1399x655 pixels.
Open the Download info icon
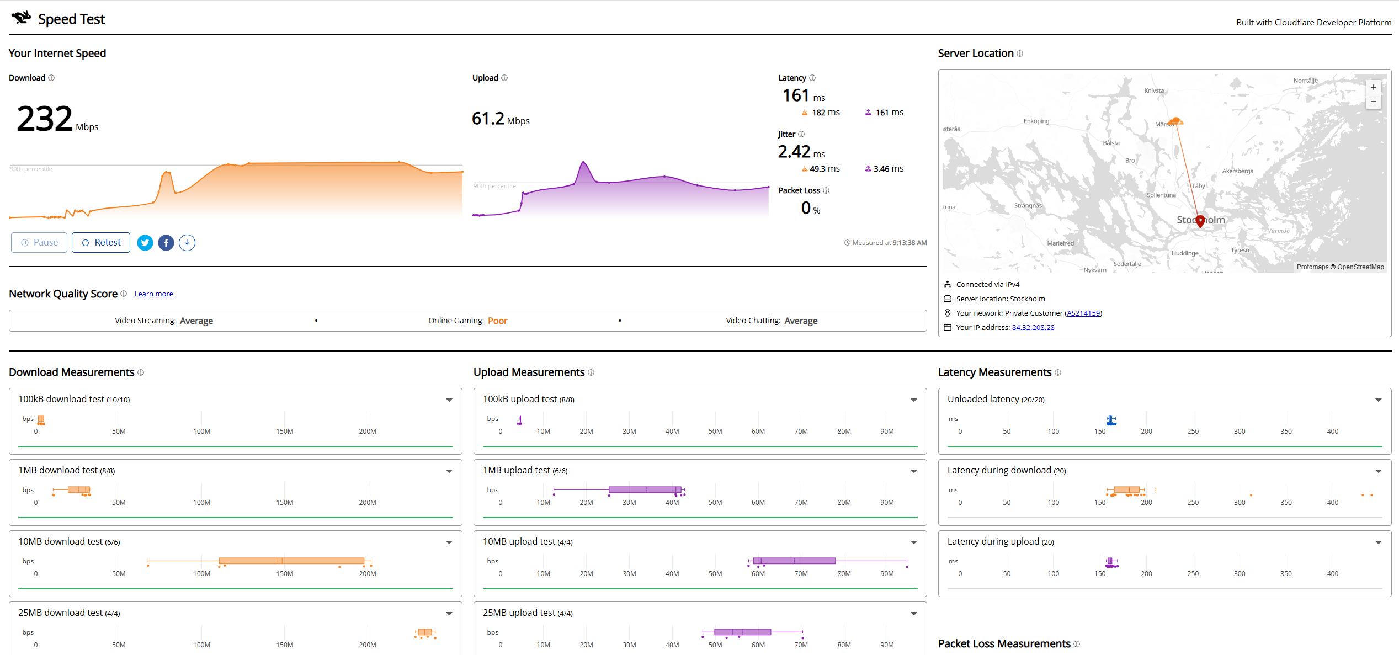[51, 78]
